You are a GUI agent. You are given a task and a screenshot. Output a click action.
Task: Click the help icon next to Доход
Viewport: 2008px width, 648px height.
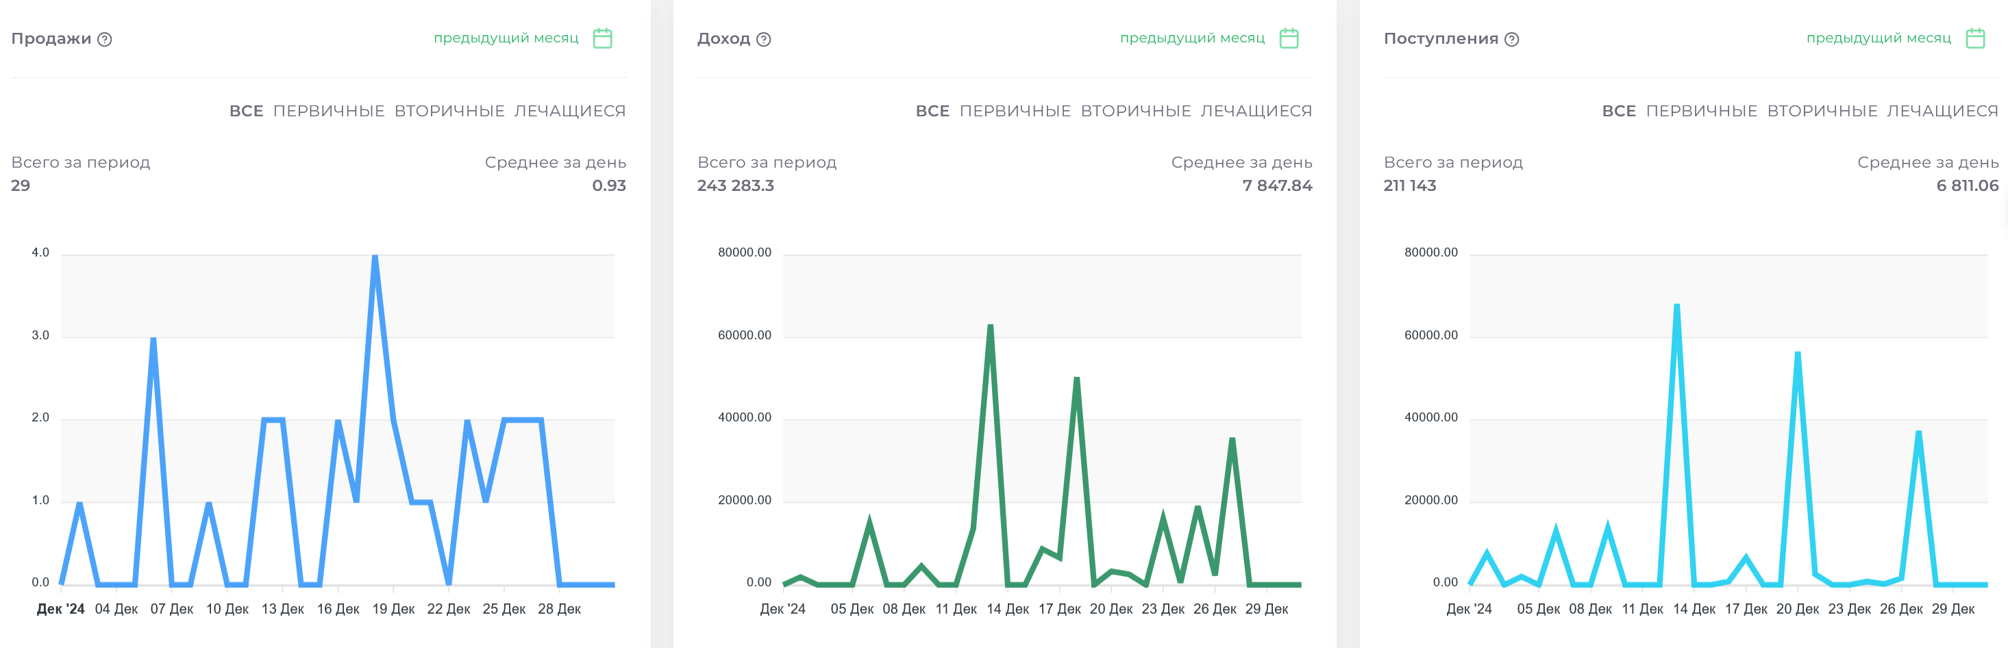click(764, 39)
